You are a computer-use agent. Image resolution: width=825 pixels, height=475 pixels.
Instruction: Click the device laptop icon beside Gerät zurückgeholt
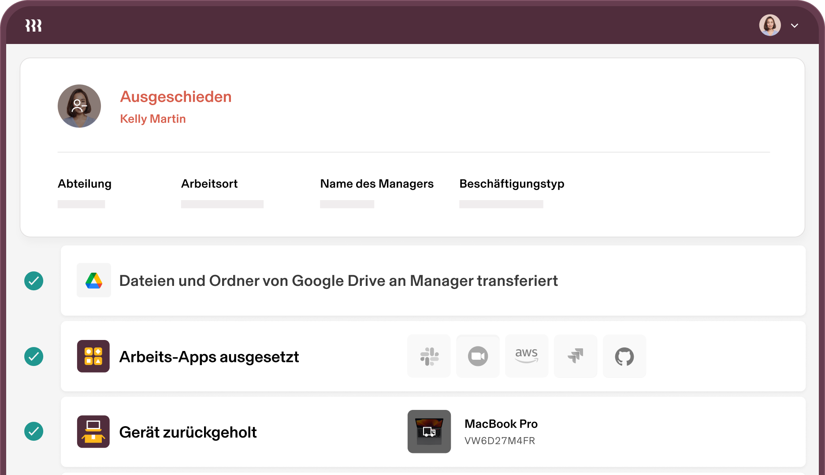click(x=93, y=432)
